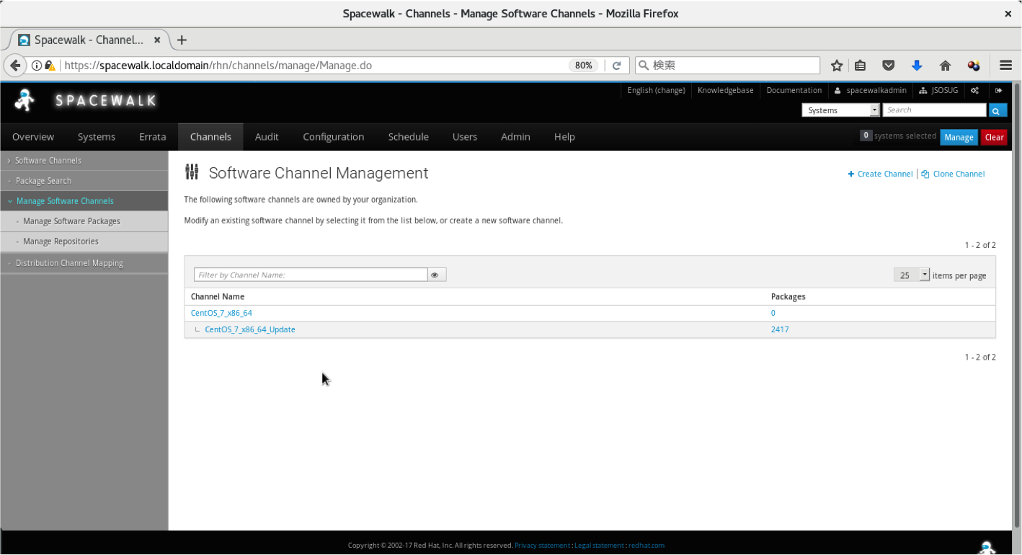Click the Channel Name column header

[x=218, y=296]
